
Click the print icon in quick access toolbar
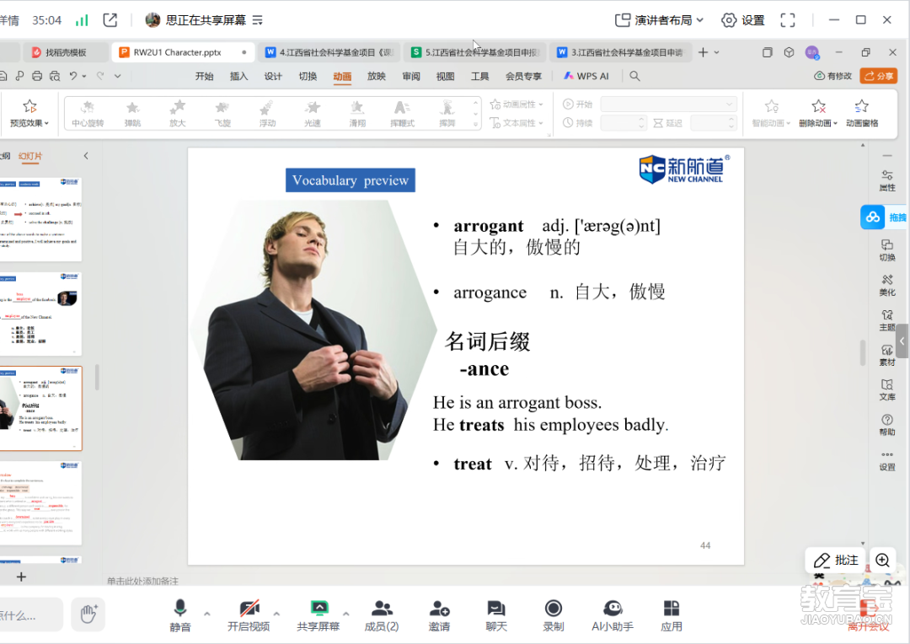coord(37,76)
